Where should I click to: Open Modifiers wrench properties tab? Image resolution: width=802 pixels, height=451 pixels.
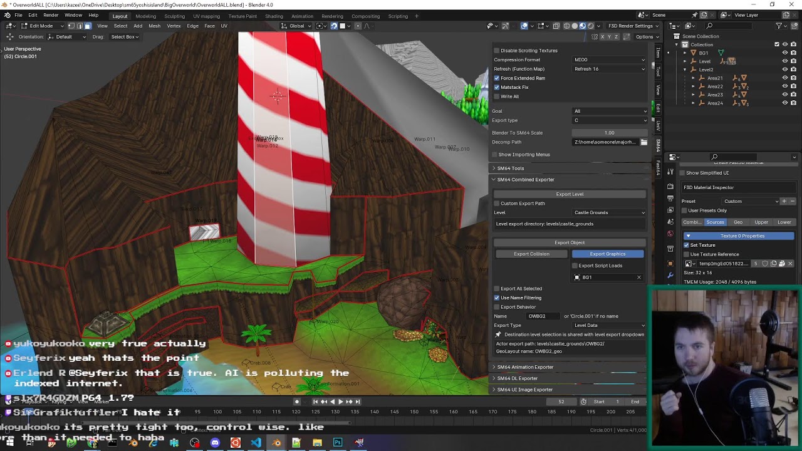[670, 276]
